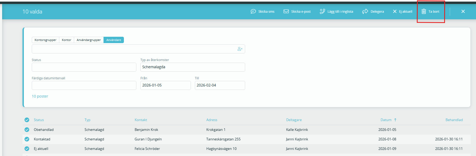Click the Delegera arrow icon

[x=365, y=11]
